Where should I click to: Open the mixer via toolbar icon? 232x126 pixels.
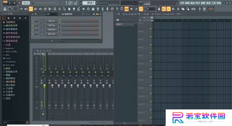(x=59, y=9)
